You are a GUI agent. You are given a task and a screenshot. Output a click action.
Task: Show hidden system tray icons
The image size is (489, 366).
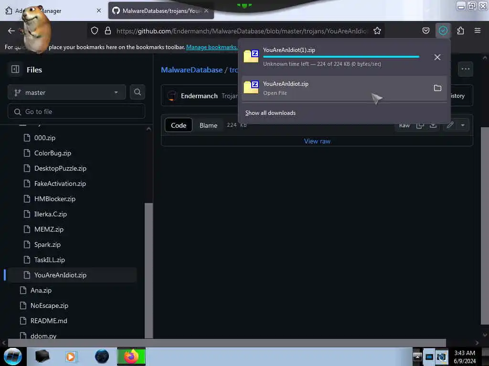click(x=417, y=356)
